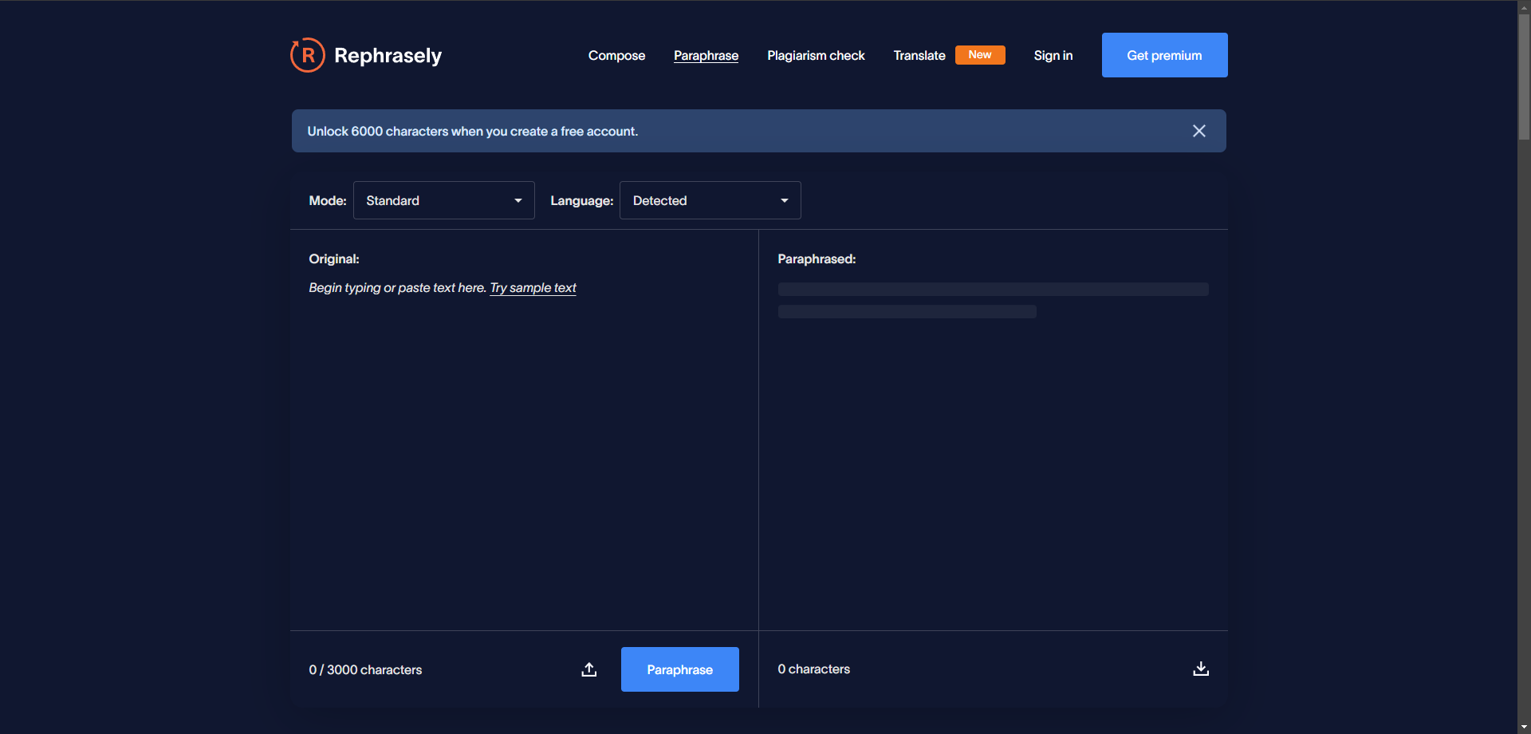The height and width of the screenshot is (734, 1531).
Task: Click the Language dropdown arrow
Action: tap(784, 200)
